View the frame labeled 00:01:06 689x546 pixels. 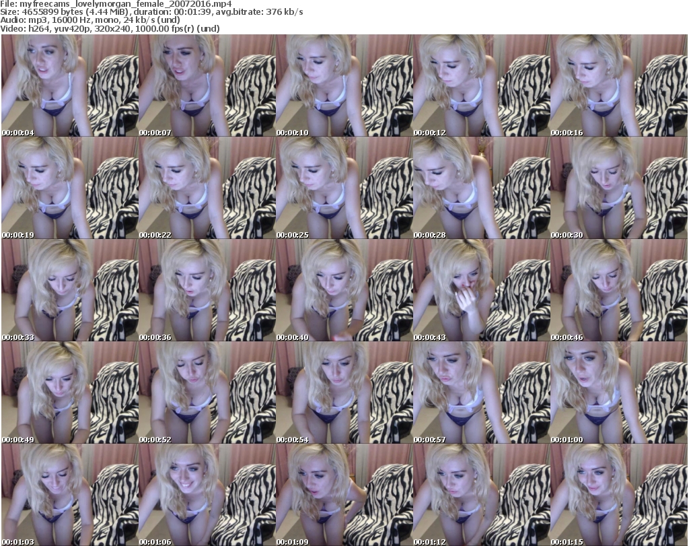pos(207,495)
